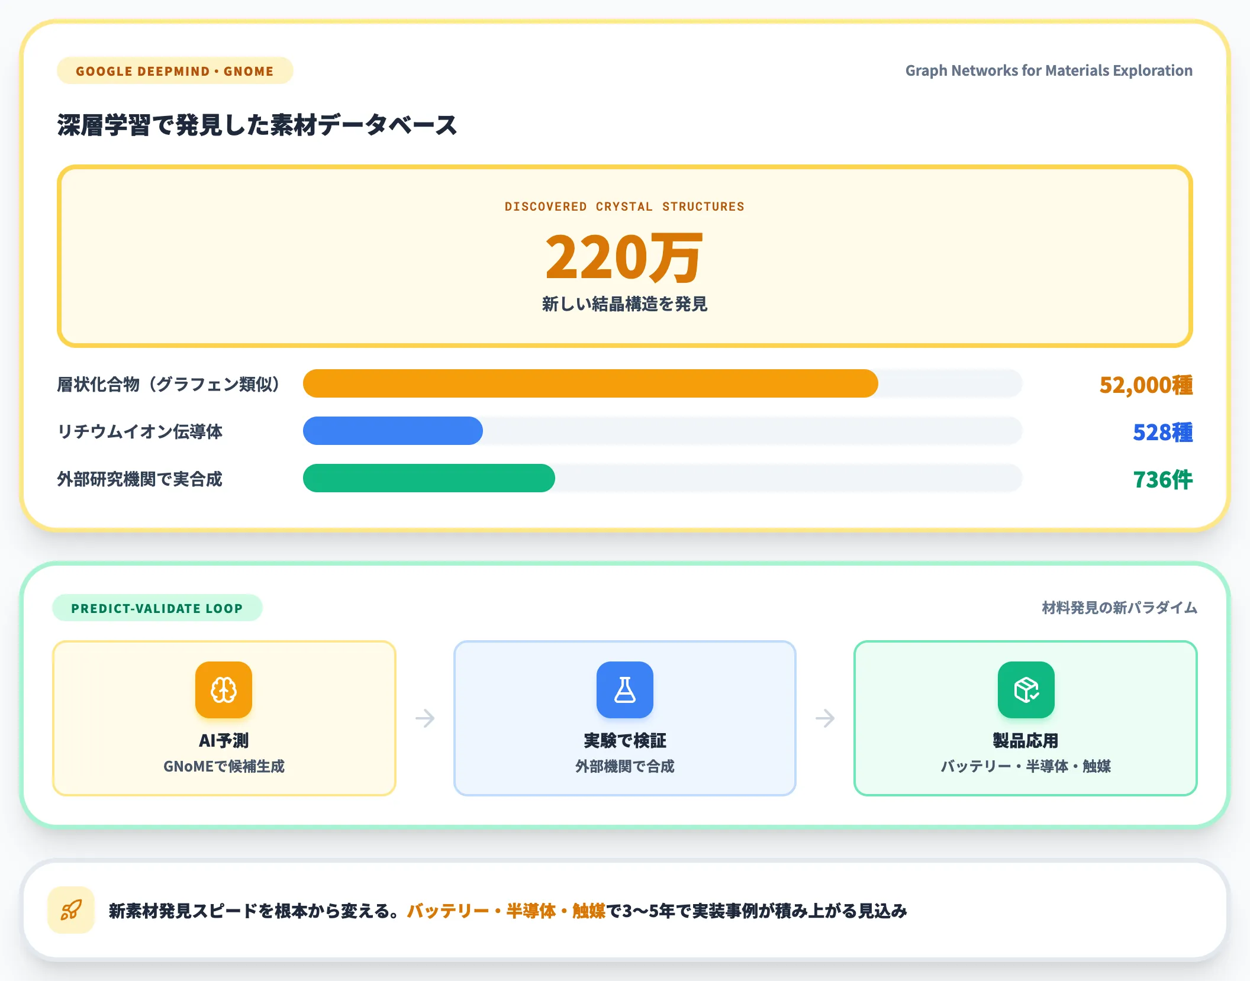Click the 材料発見の新パラダイム text
Viewport: 1250px width, 981px height.
point(1119,608)
